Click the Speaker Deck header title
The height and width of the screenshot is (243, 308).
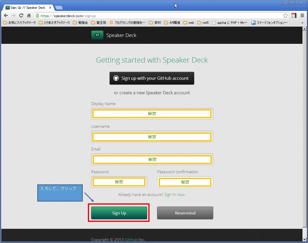(121, 35)
